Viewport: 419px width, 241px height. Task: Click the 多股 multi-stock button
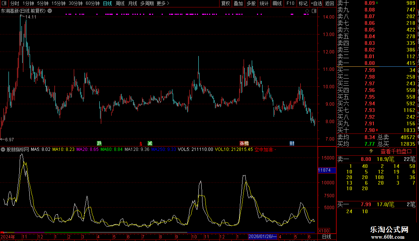pos(251,3)
